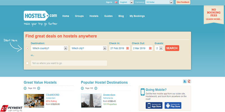Open the Groups menu item
Viewport: 225px width, 112px height.
(79, 16)
